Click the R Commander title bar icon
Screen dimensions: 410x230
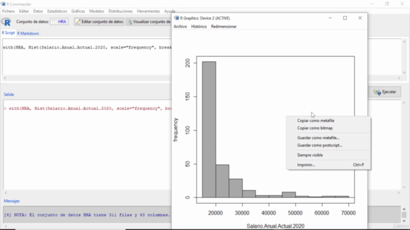(x=3, y=4)
